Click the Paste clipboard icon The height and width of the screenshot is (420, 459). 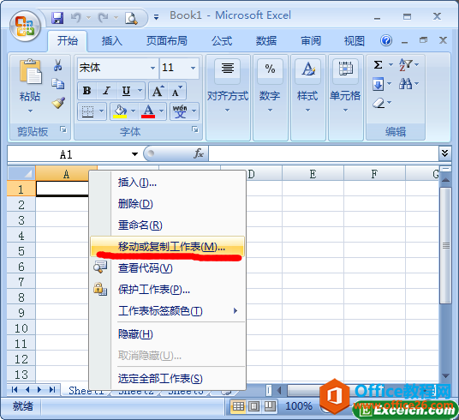31,71
